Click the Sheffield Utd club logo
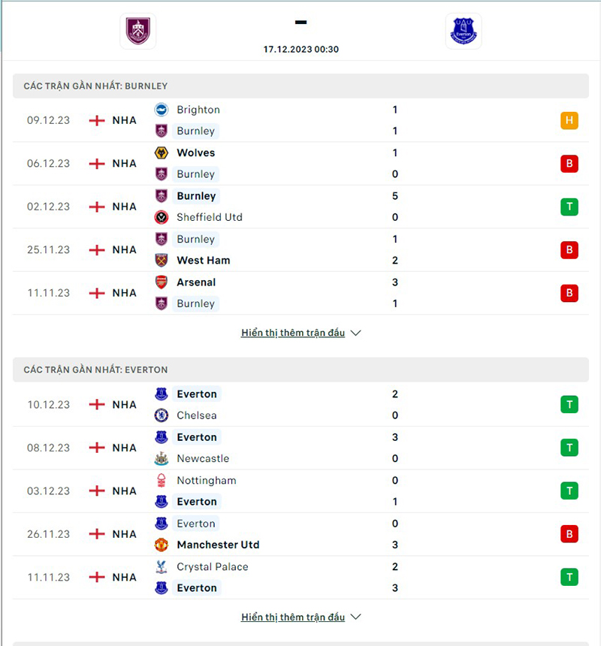The width and height of the screenshot is (601, 646). tap(163, 217)
